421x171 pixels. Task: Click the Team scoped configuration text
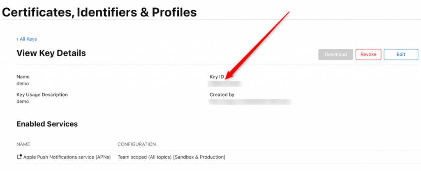pos(171,157)
